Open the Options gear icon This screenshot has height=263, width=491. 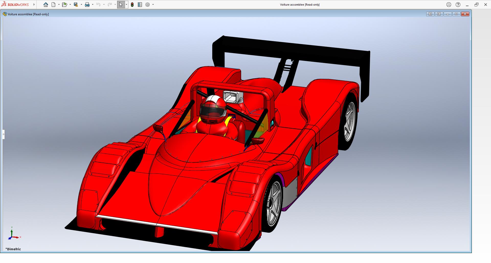148,5
